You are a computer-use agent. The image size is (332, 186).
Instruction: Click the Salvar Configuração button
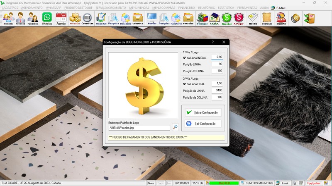[201, 112]
